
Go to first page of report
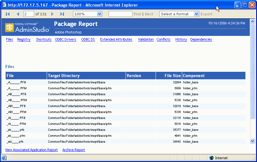8,14
